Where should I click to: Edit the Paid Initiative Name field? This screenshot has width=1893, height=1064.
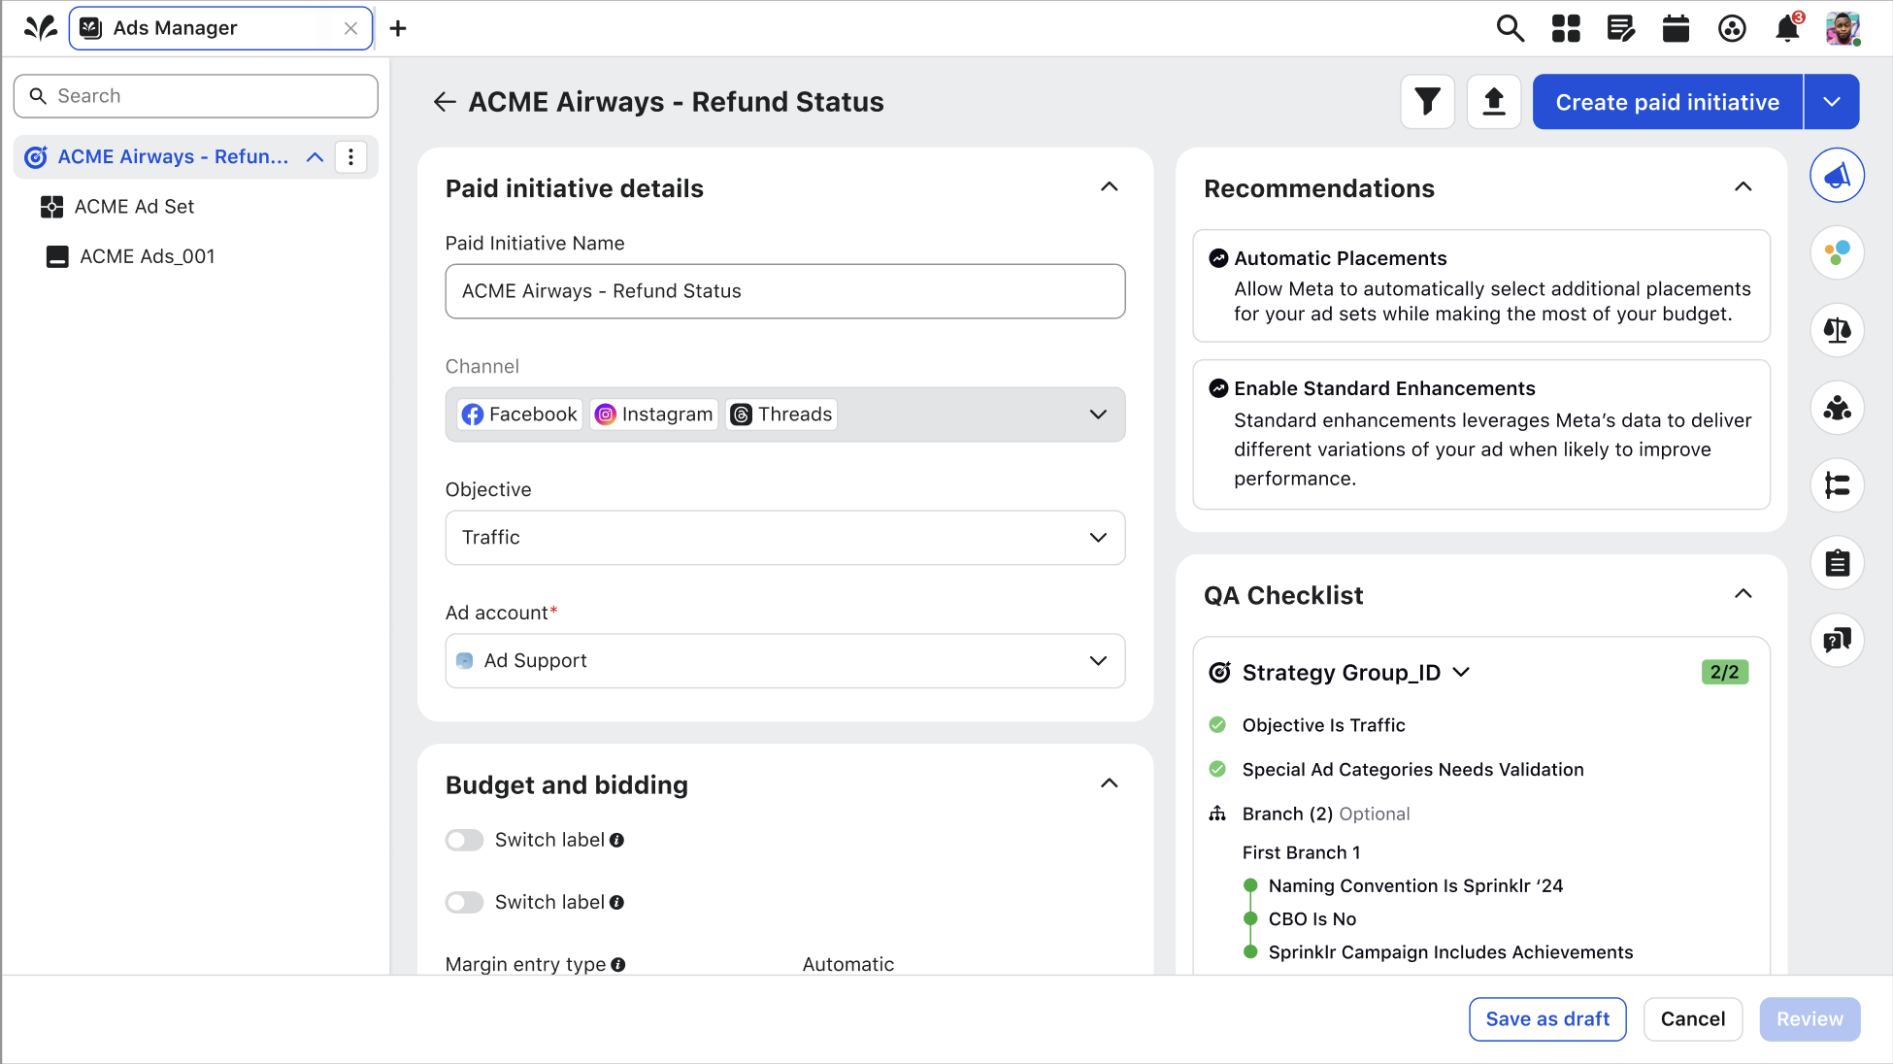[785, 291]
